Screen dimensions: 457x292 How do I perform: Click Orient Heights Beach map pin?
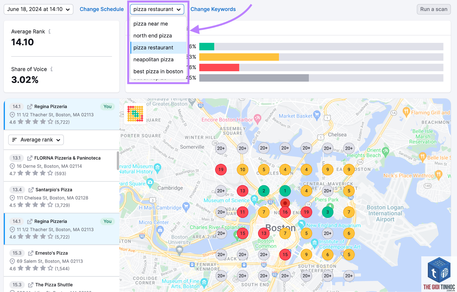click(386, 152)
